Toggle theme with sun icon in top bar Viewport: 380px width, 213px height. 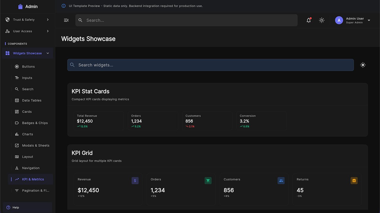point(322,20)
